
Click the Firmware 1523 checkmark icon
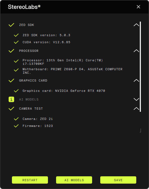click(x=16, y=126)
